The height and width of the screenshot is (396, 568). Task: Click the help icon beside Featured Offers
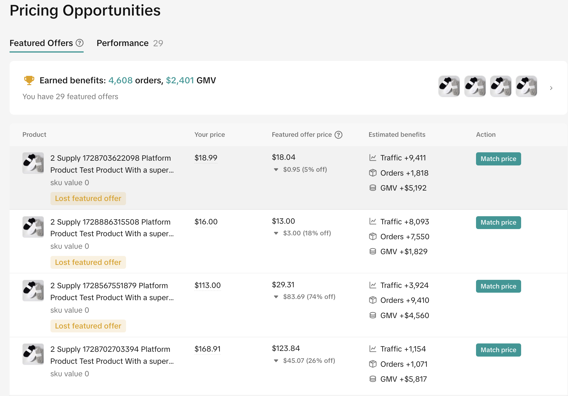click(x=79, y=43)
